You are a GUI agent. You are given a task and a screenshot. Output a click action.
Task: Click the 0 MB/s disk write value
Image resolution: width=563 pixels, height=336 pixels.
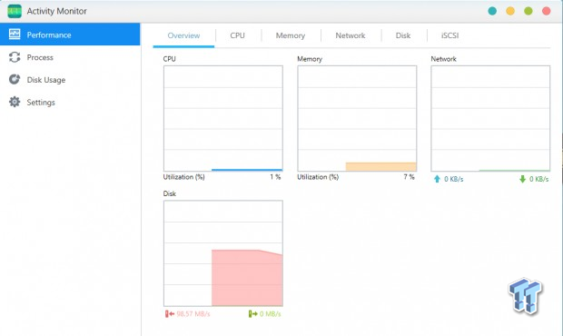[270, 313]
